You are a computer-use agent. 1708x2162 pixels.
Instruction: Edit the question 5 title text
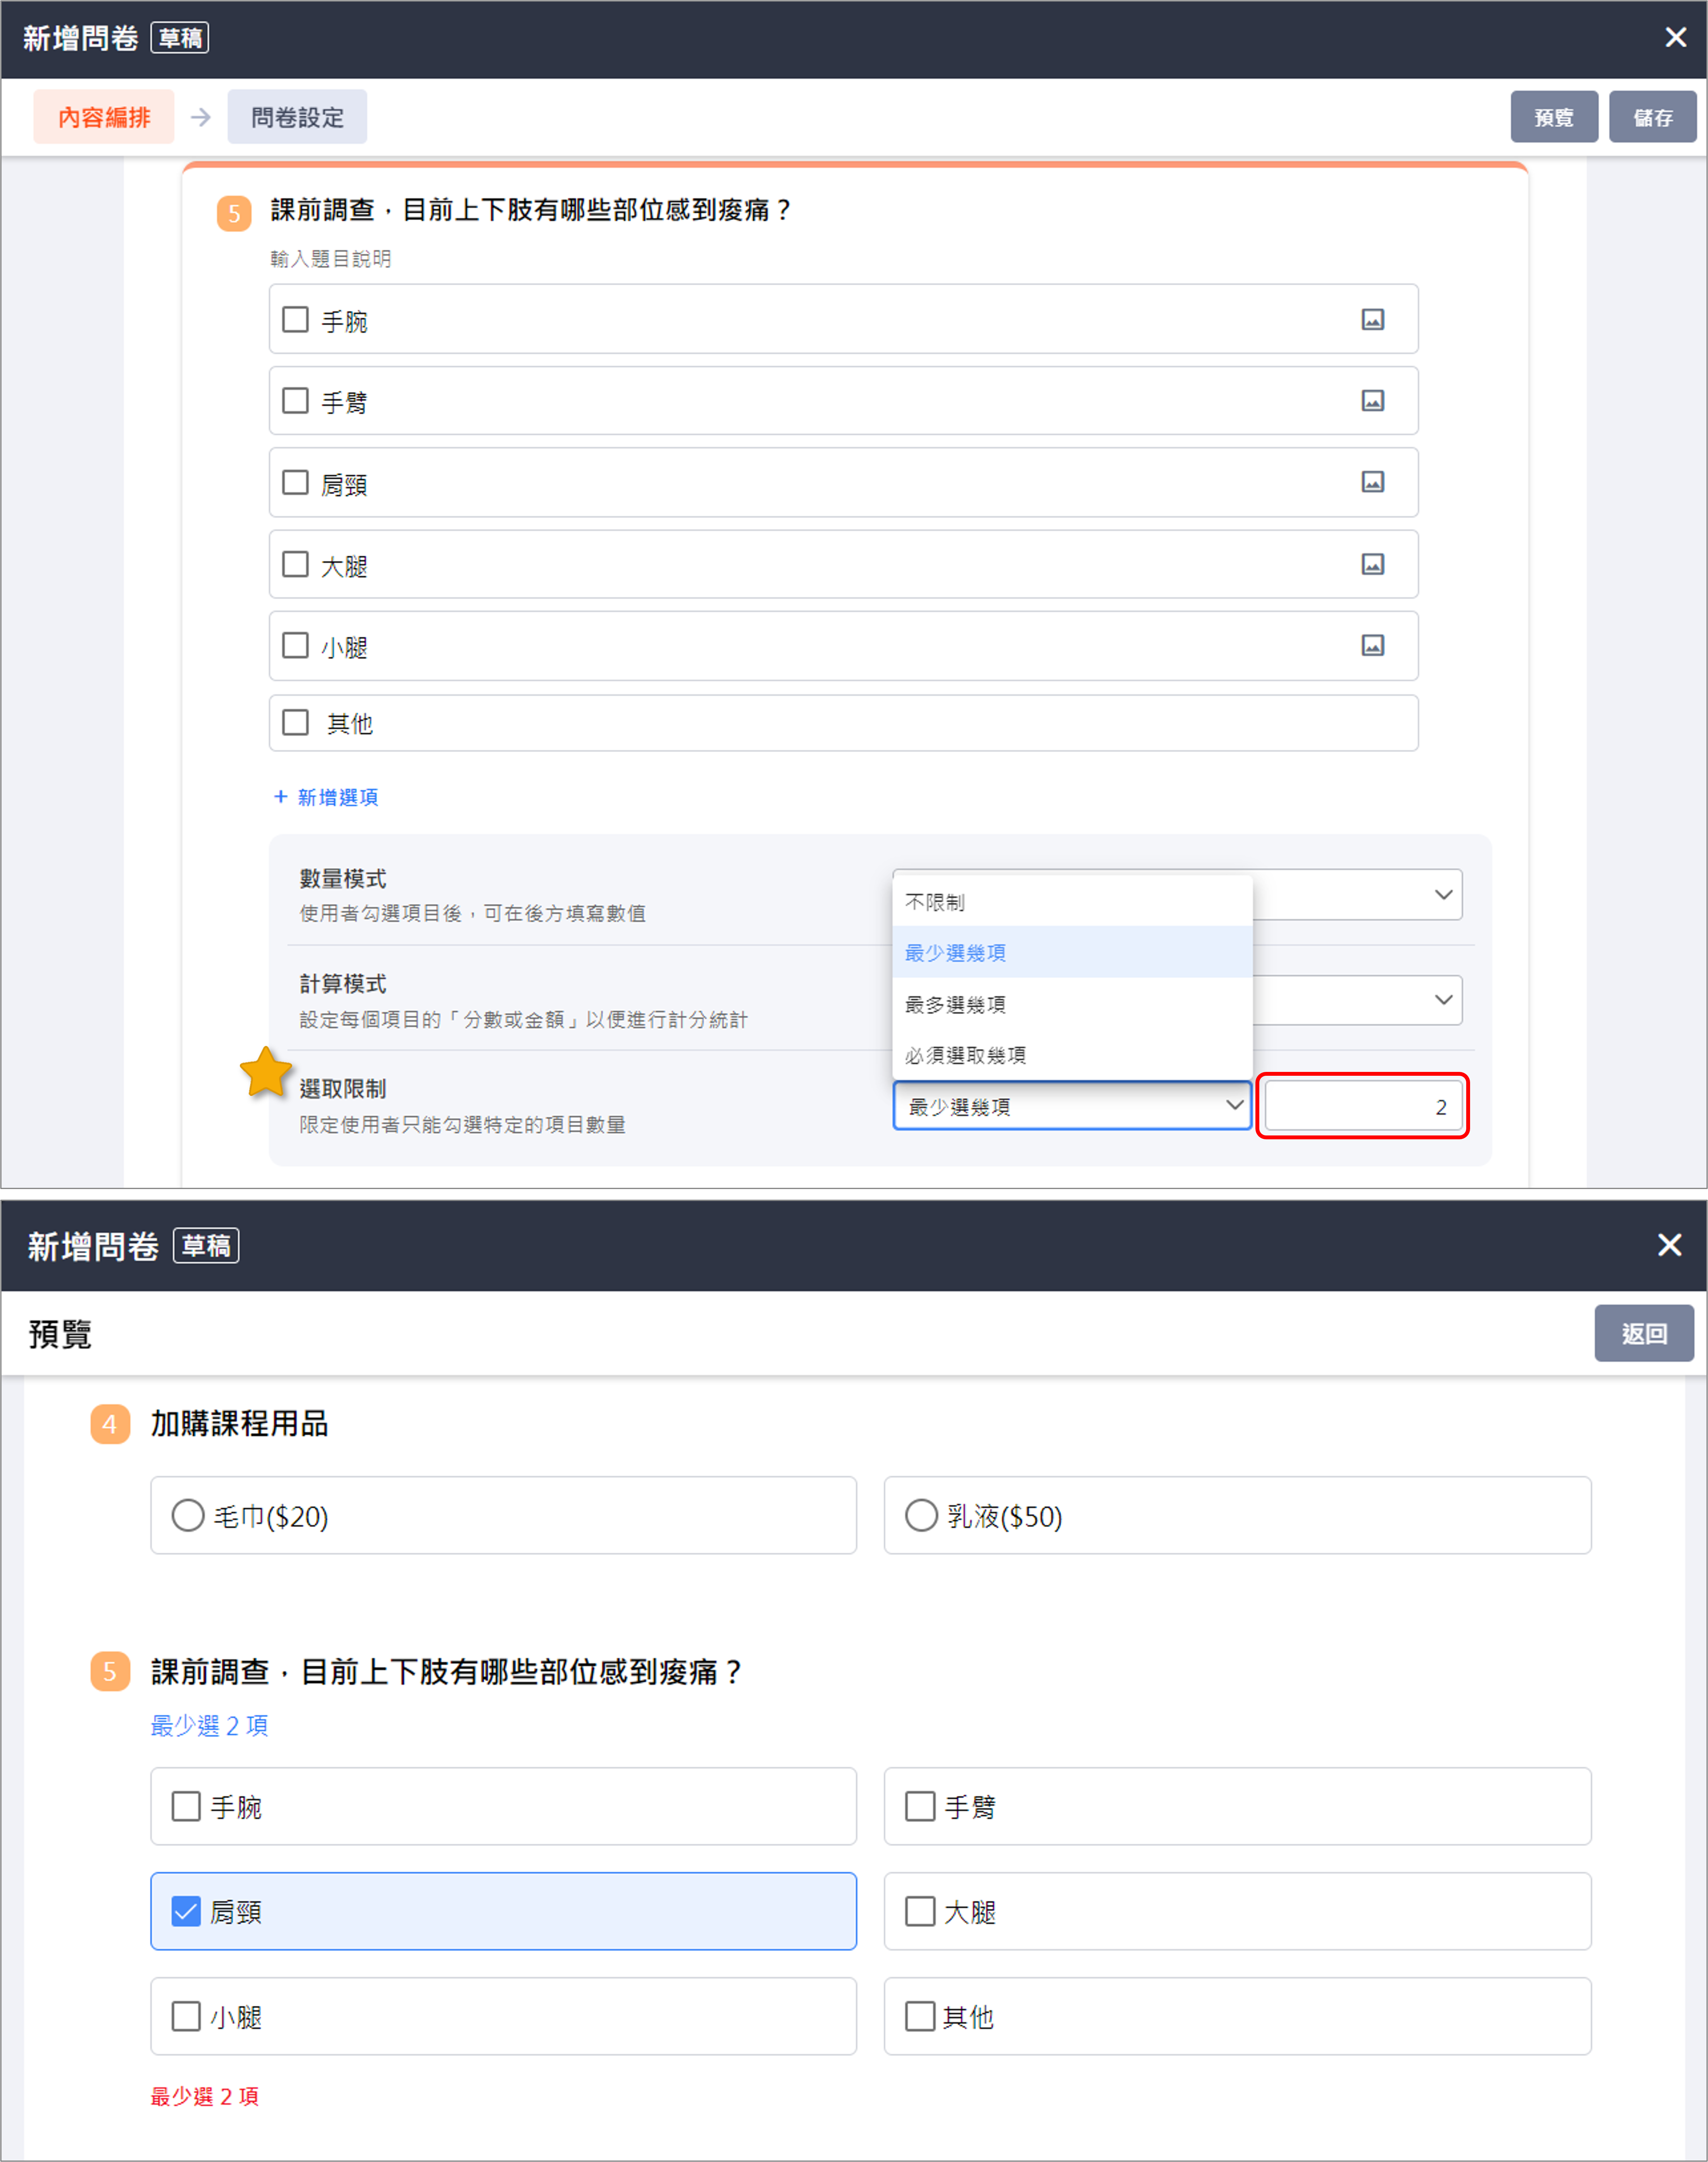[530, 210]
